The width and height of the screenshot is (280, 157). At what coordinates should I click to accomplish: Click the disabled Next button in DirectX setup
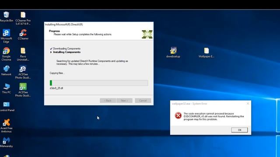tap(124, 101)
